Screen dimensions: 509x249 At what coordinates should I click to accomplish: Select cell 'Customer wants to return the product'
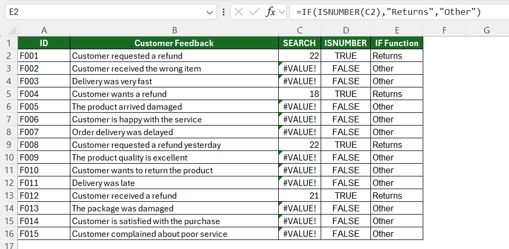coord(174,170)
